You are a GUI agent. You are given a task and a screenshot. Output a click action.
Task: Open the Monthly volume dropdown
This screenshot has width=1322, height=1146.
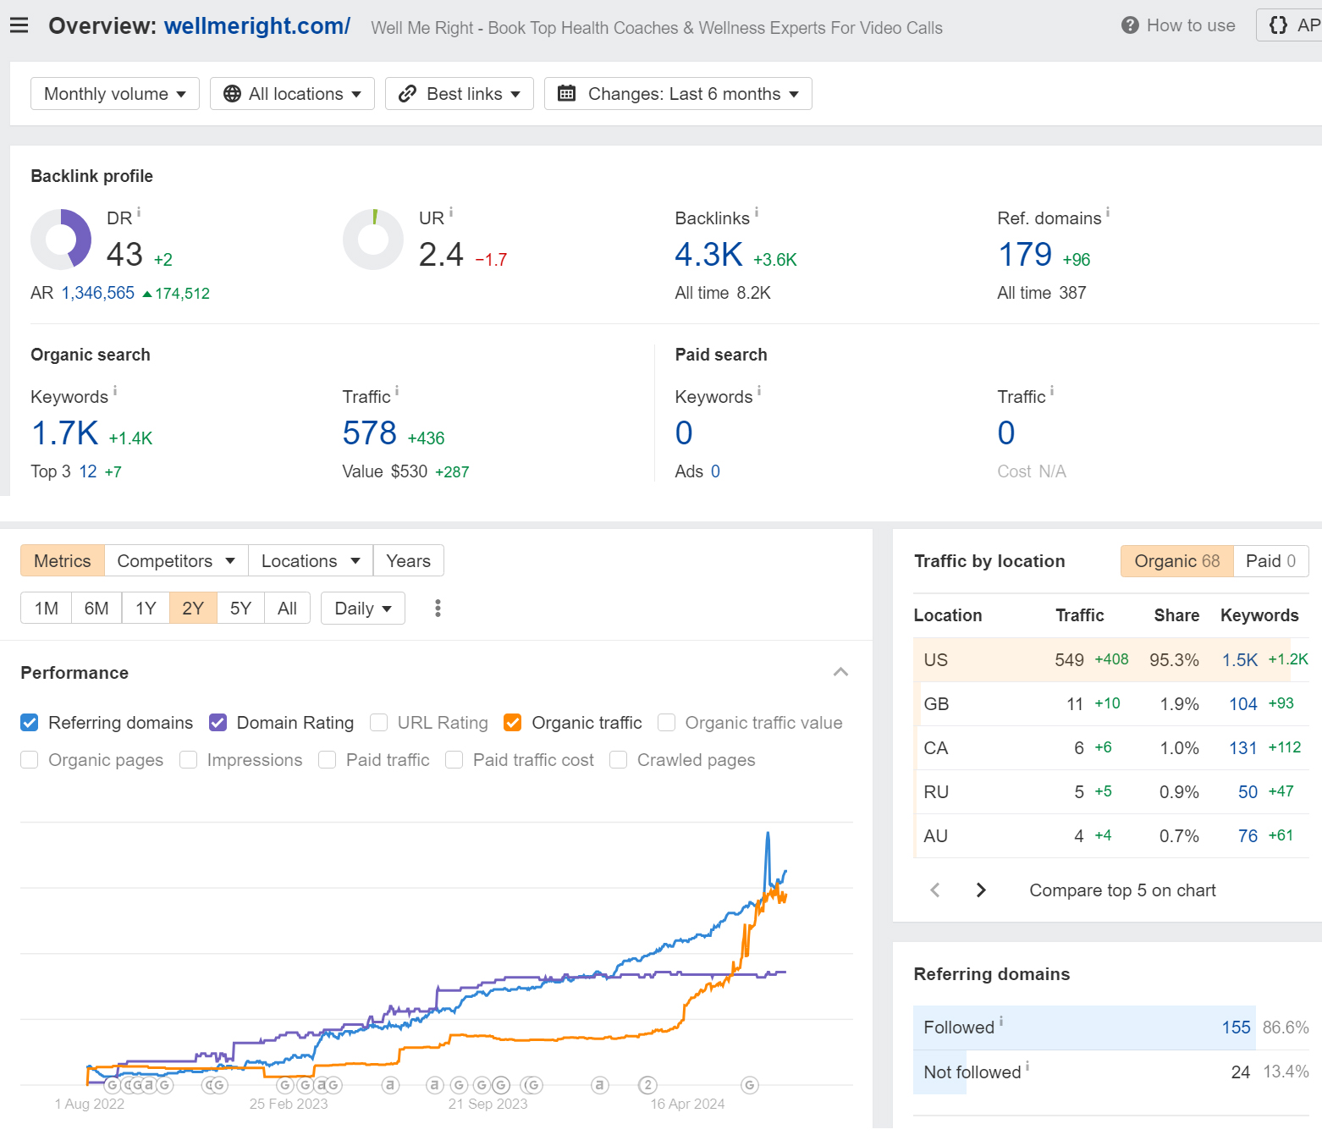click(115, 94)
